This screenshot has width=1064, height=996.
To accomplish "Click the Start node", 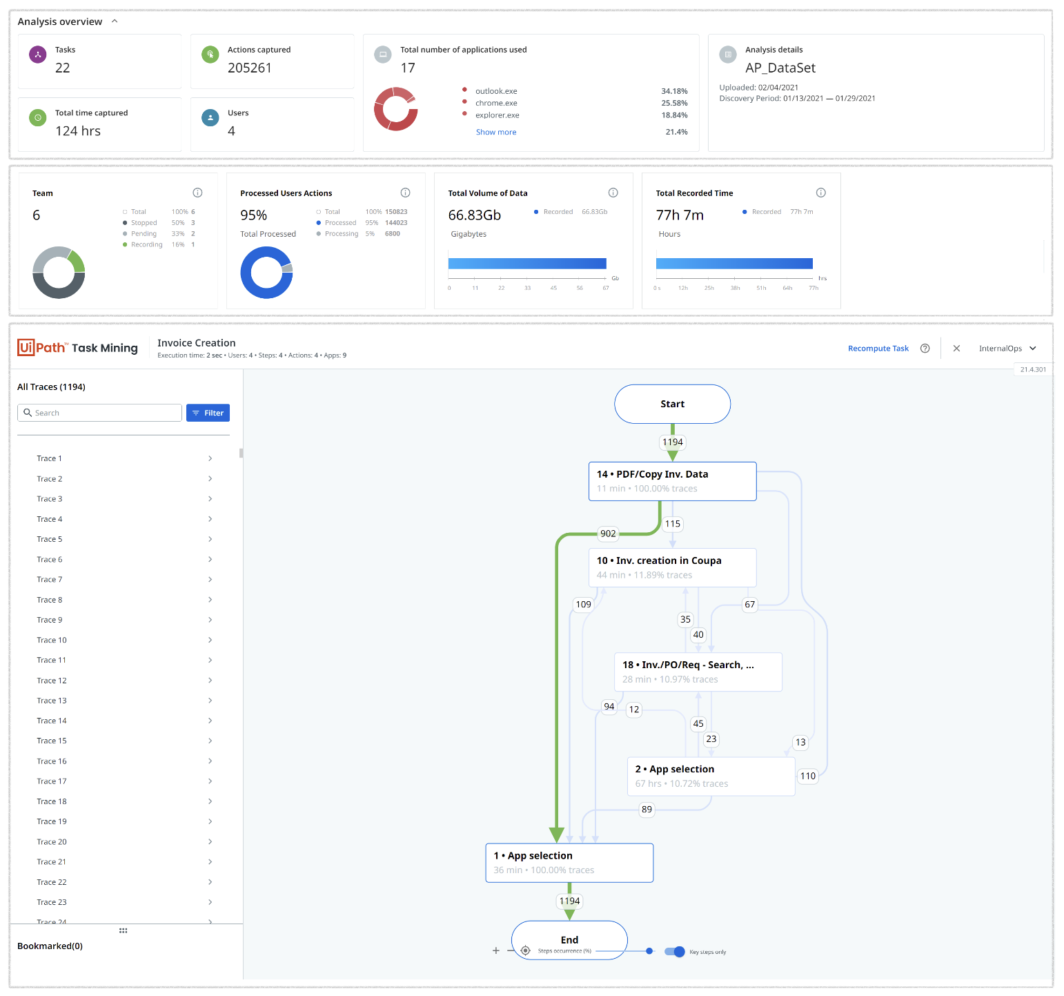I will [x=673, y=404].
